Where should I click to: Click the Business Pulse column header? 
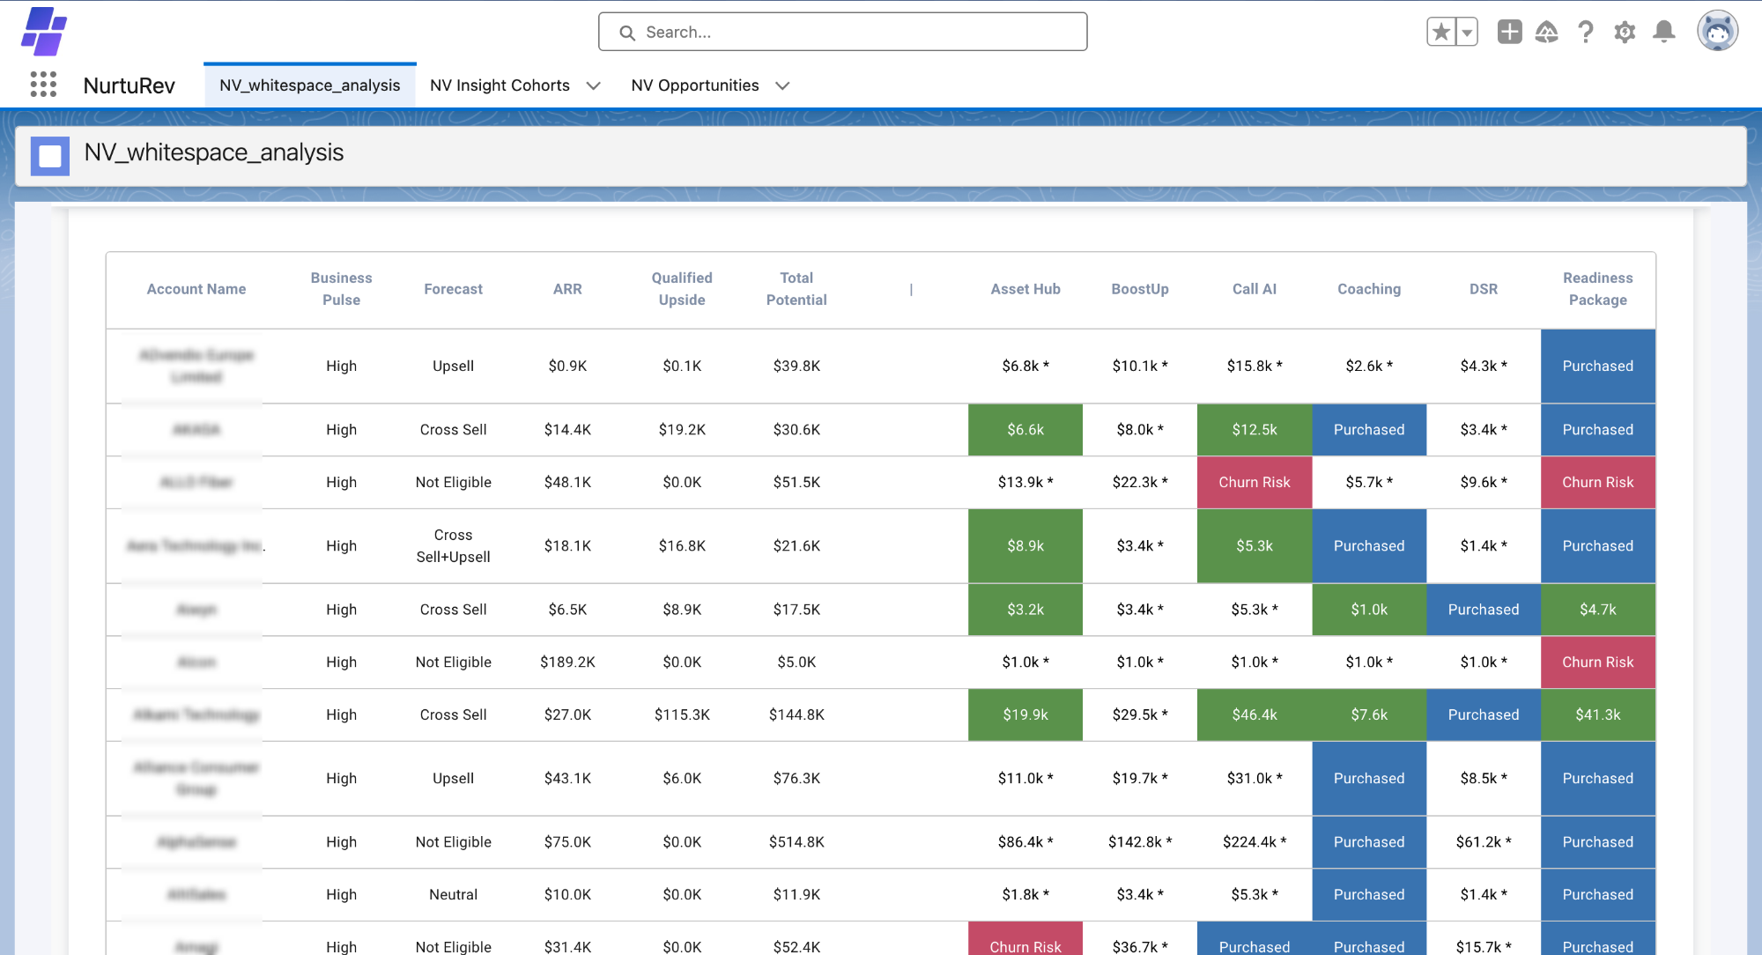pyautogui.click(x=341, y=289)
